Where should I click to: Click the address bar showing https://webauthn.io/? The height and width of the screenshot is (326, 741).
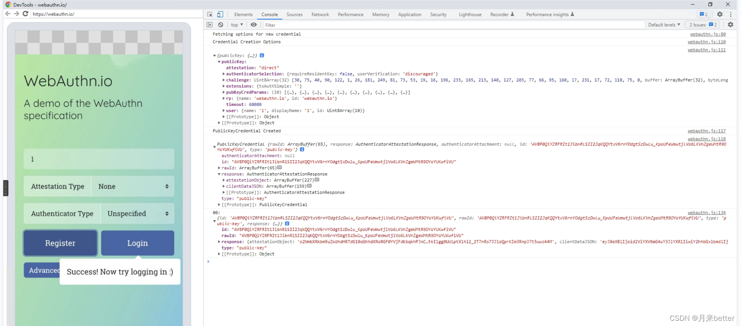pos(116,14)
